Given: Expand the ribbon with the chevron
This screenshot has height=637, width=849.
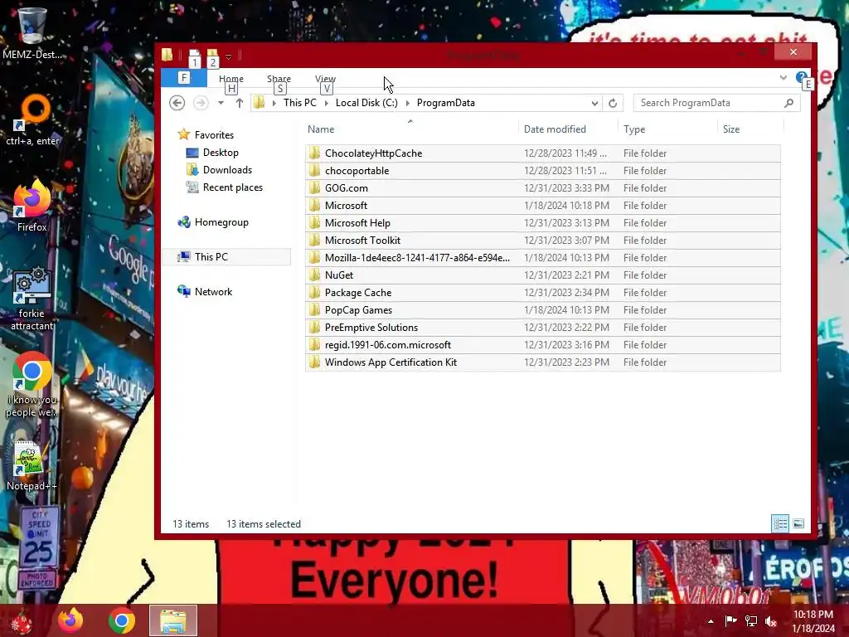Looking at the screenshot, I should coord(783,77).
